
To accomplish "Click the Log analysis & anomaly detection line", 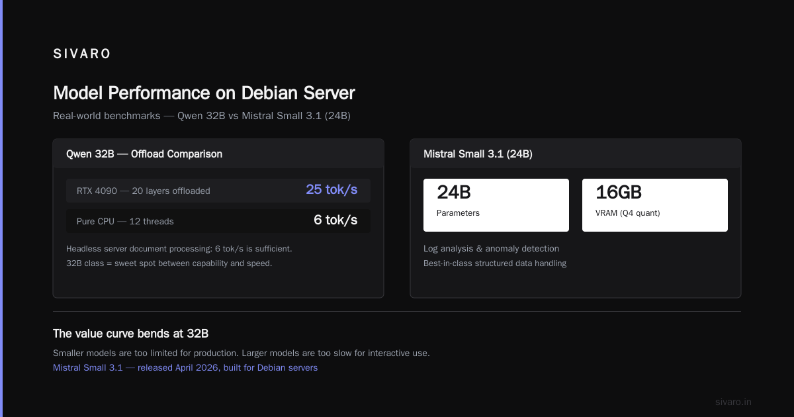I will tap(491, 249).
